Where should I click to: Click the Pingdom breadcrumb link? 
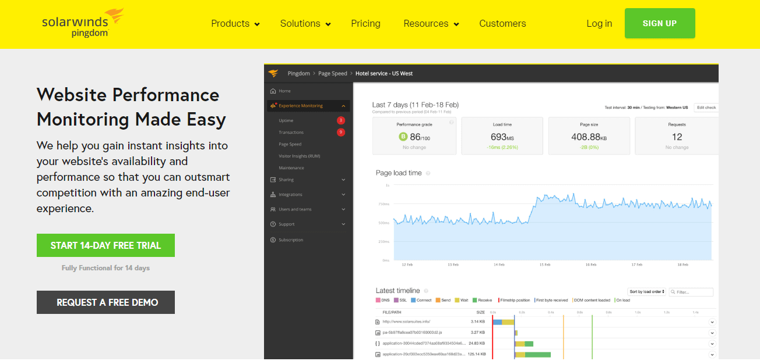tap(298, 73)
